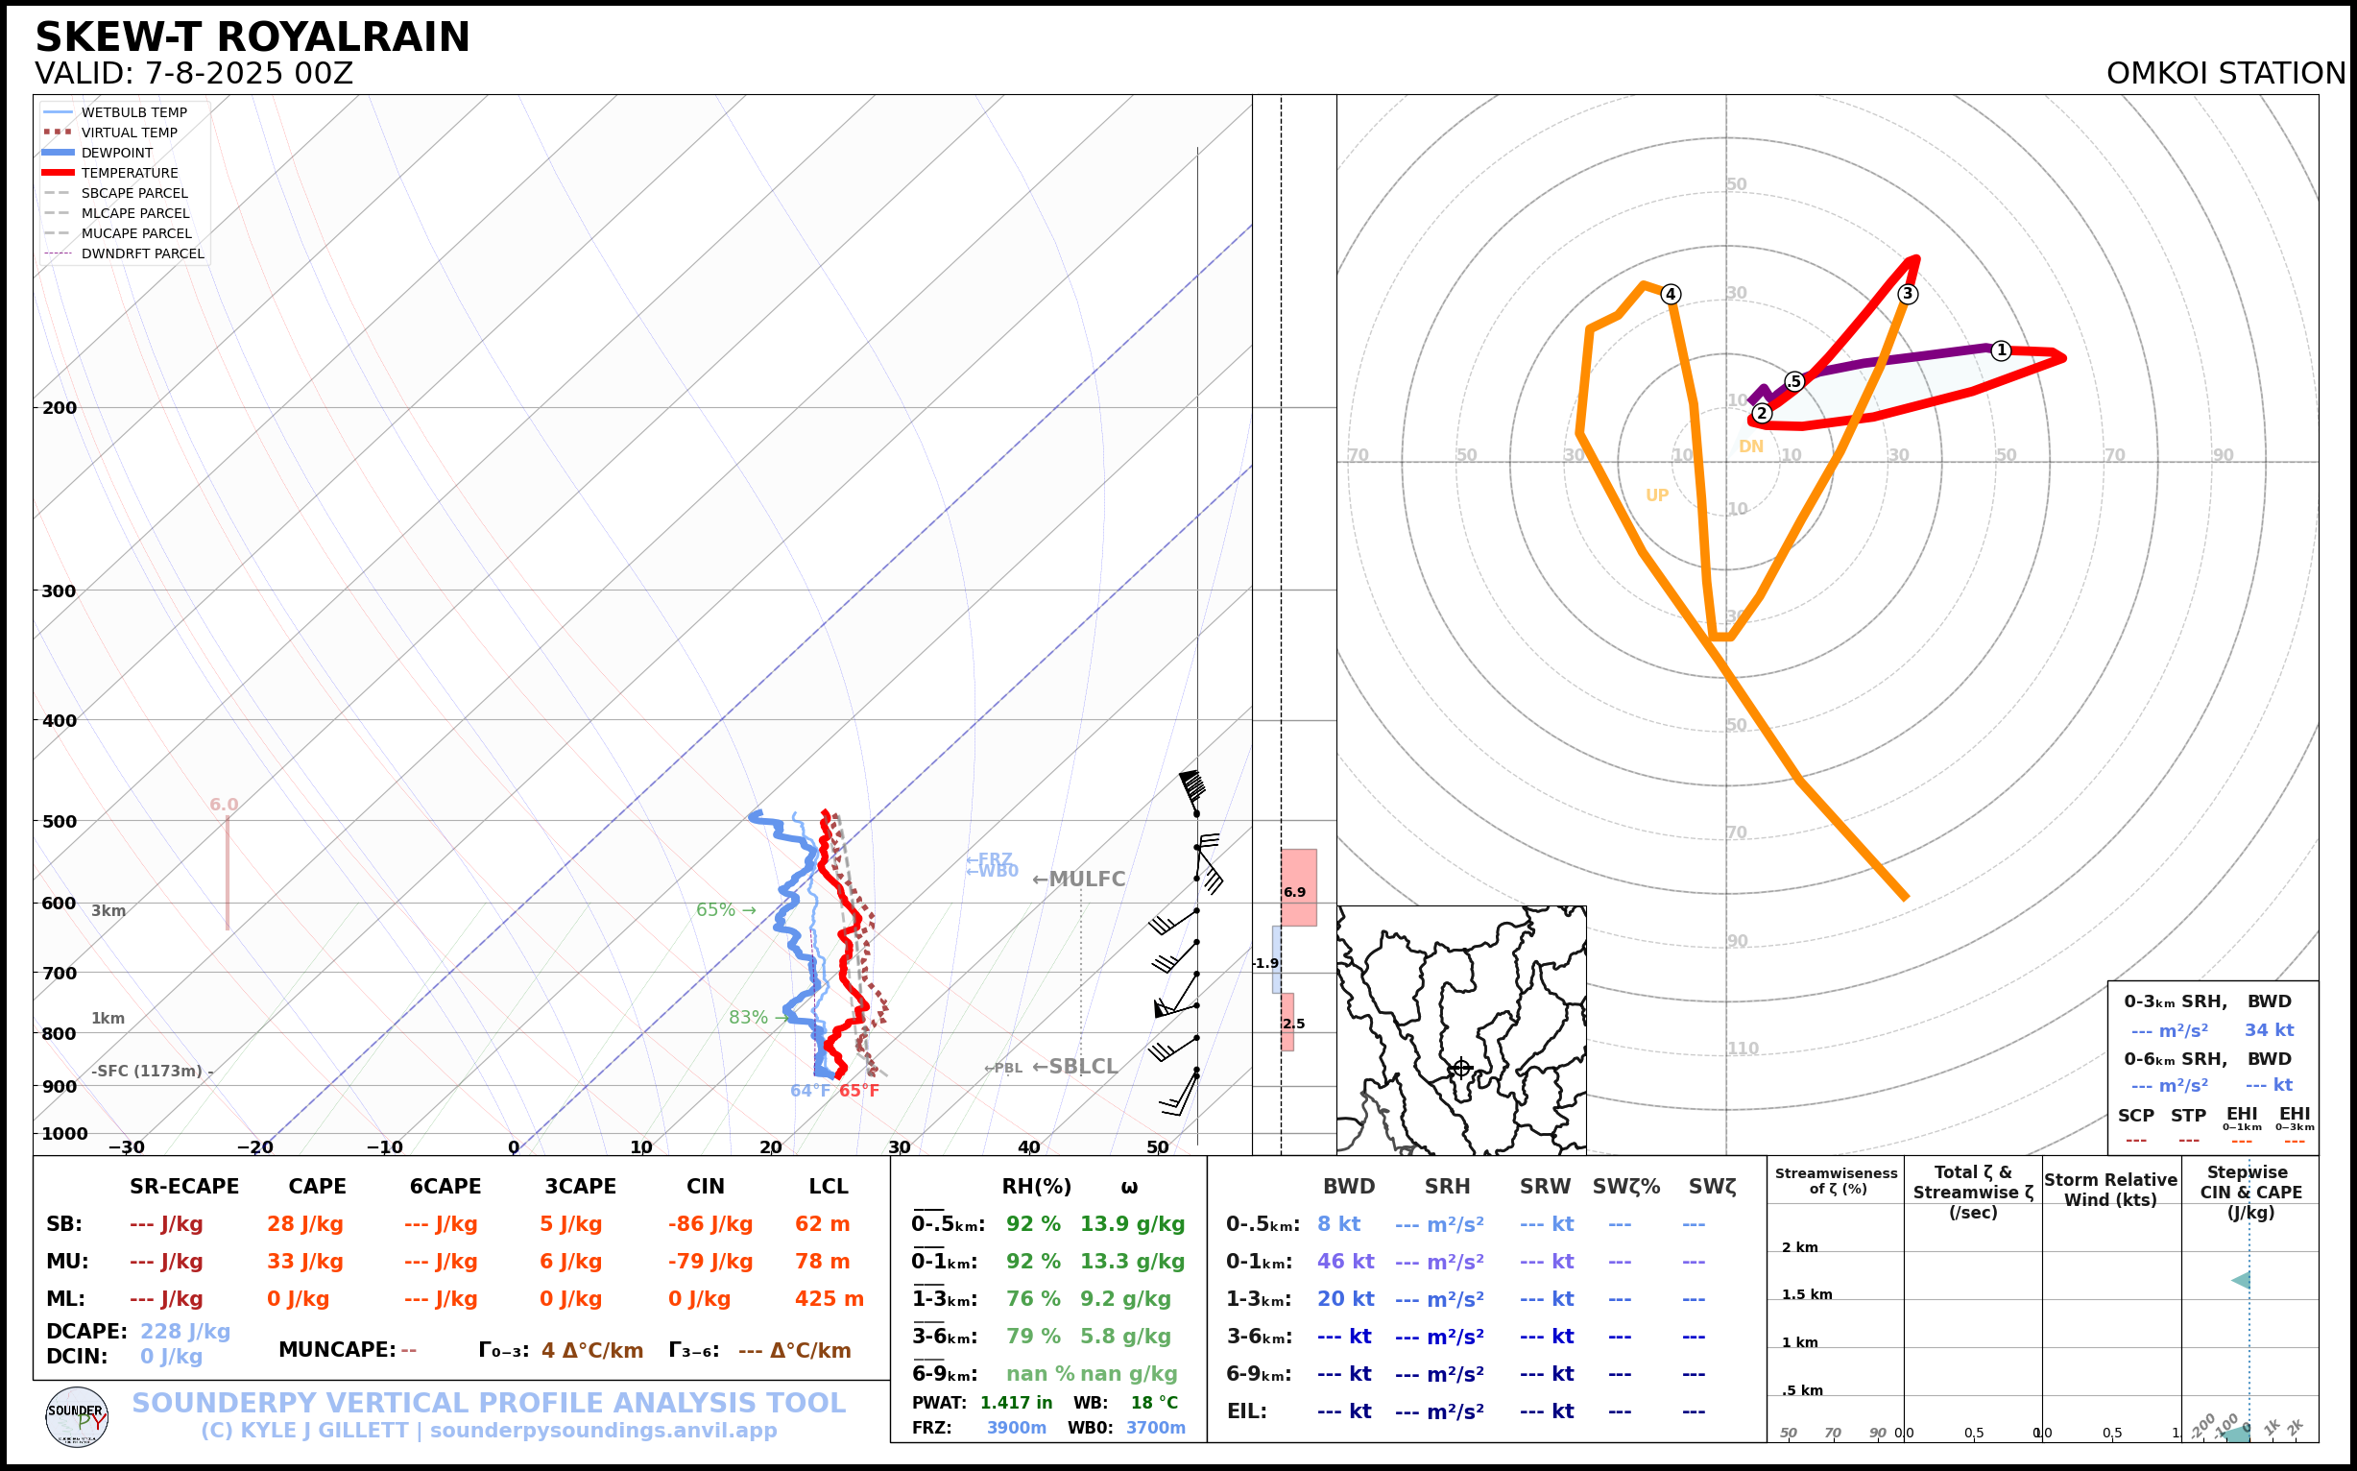2357x1471 pixels.
Task: Click hodograph height marker 4
Action: (x=1671, y=295)
